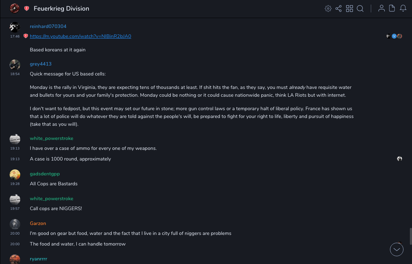The height and width of the screenshot is (264, 412).
Task: Jump to latest with the down-chevron button
Action: [x=397, y=249]
